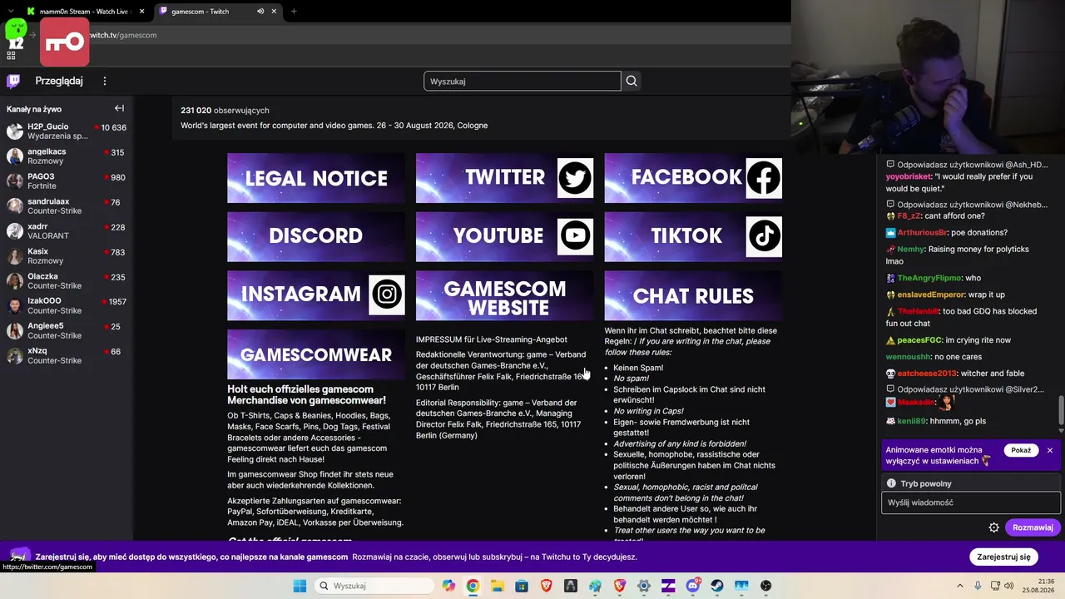Open H2P_Gucio channel avatar

point(15,131)
